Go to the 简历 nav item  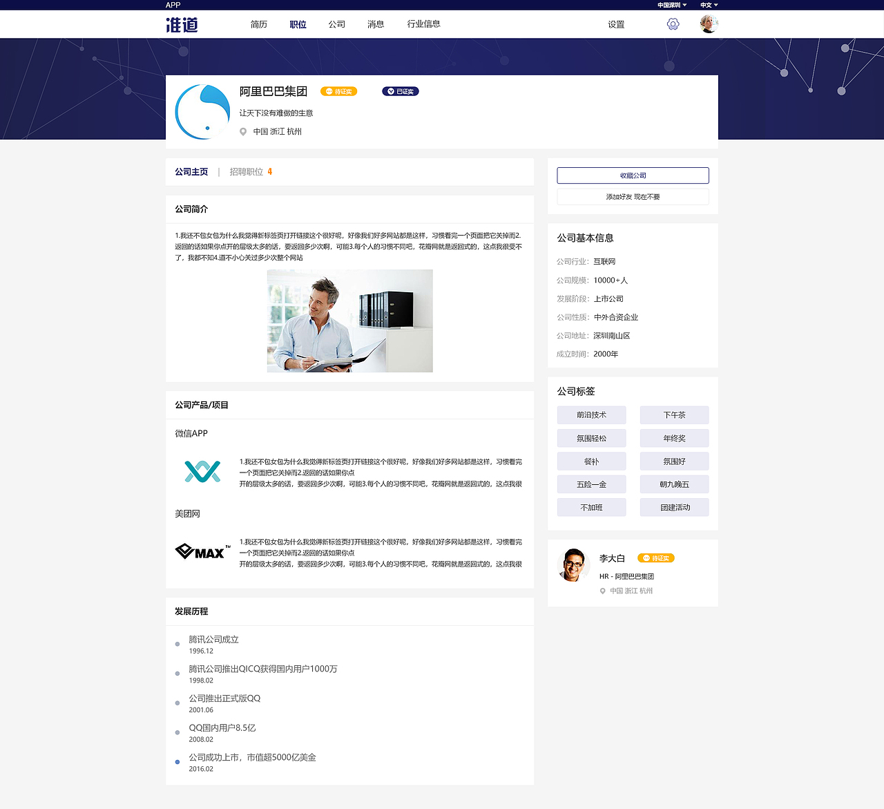point(259,24)
